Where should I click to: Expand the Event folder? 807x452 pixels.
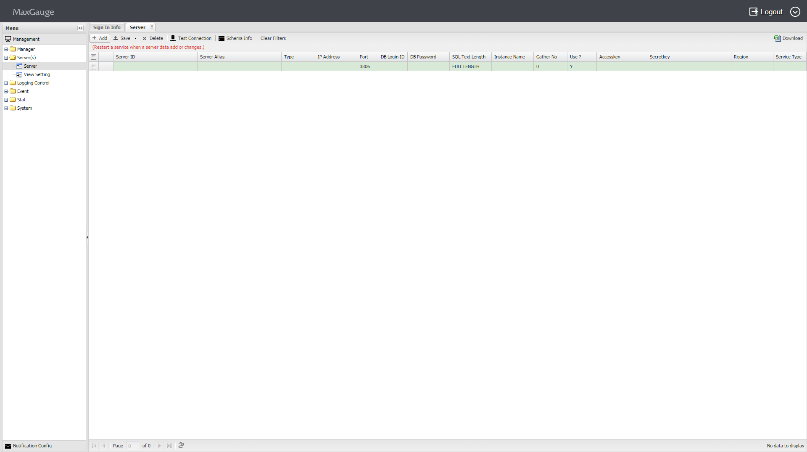click(x=6, y=91)
